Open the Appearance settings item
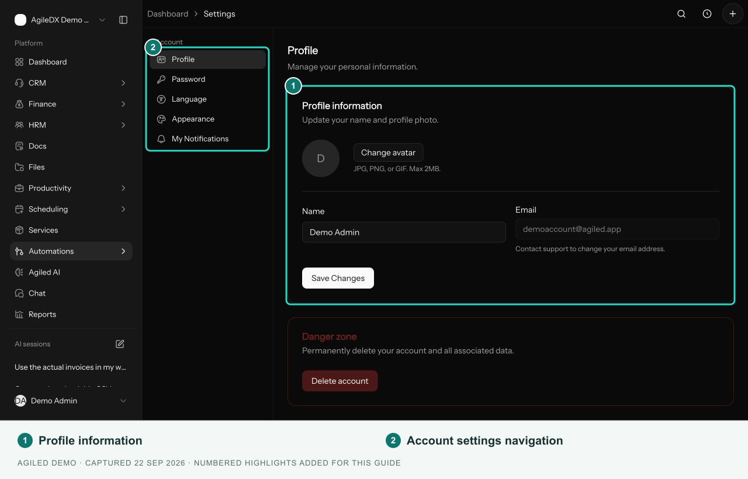Screen dimensions: 748x479 207,119
